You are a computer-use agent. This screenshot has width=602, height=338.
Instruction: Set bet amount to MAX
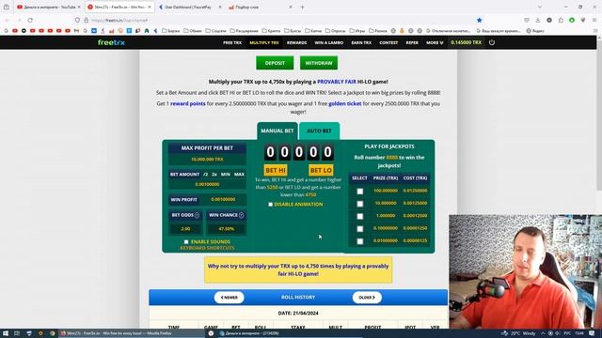[x=239, y=175]
